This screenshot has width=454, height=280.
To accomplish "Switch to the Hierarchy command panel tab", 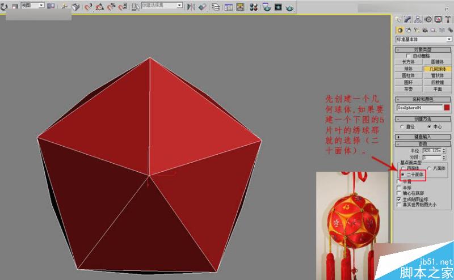I will point(418,19).
